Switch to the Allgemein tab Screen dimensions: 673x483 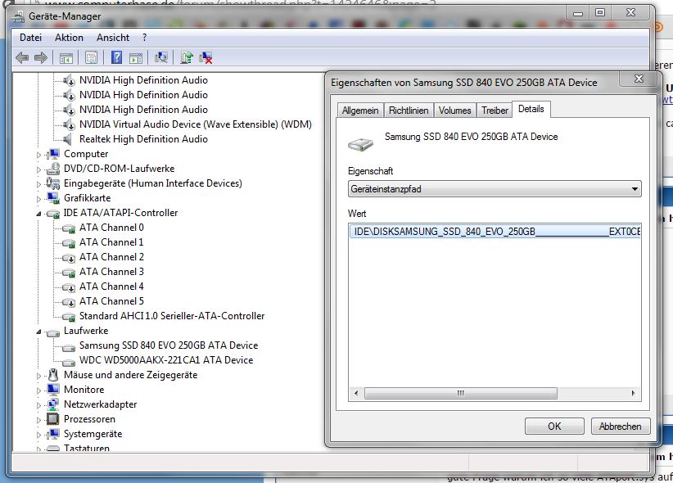pos(360,111)
